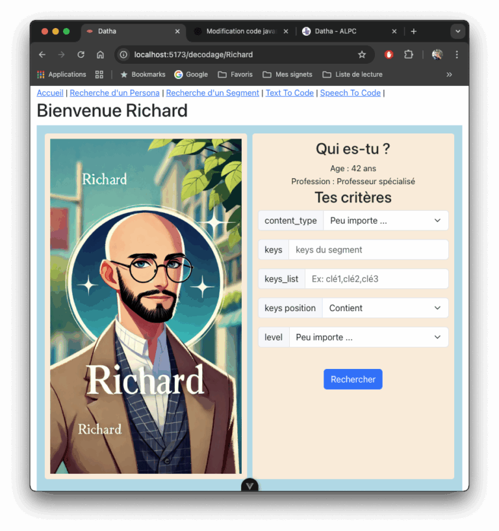Open the content_type dropdown
Screen dimensions: 499x531
(386, 221)
